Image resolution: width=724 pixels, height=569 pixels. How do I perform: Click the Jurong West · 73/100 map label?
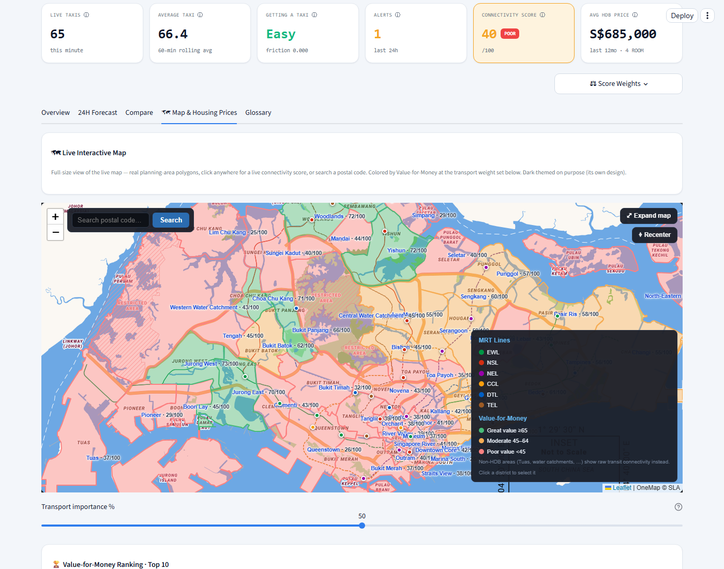[x=211, y=364]
